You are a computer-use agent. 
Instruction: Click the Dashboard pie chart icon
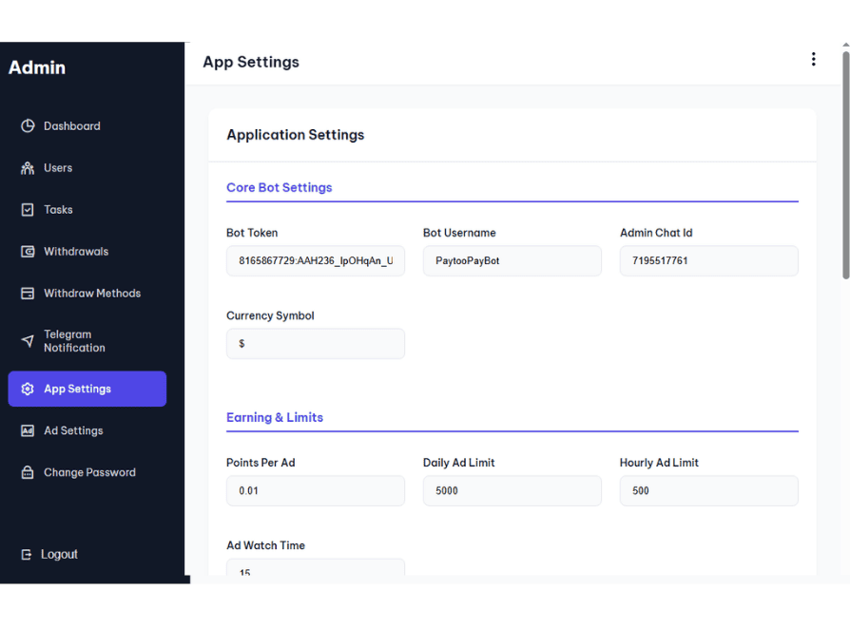28,126
